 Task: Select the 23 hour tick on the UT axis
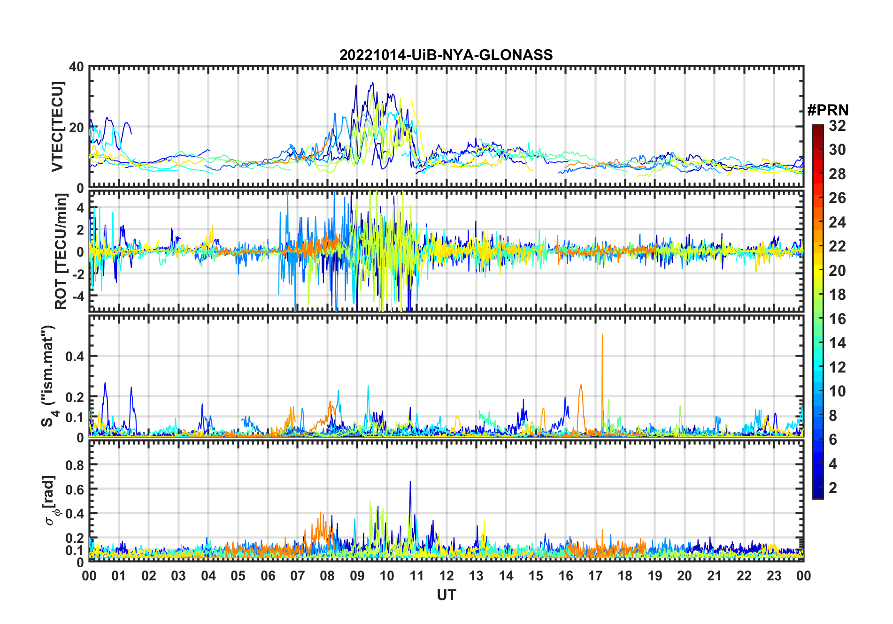tap(774, 576)
